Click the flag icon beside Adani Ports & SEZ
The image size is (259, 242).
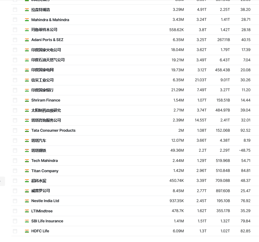pos(27,40)
